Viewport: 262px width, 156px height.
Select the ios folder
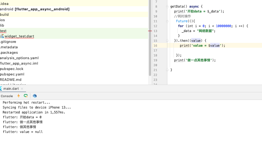2,20
